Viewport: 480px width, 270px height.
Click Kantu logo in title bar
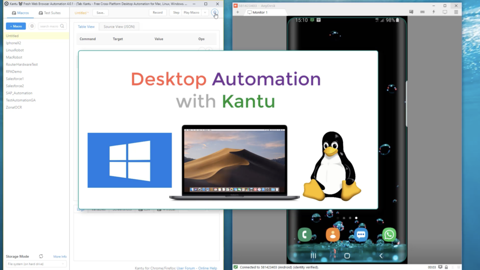point(7,4)
